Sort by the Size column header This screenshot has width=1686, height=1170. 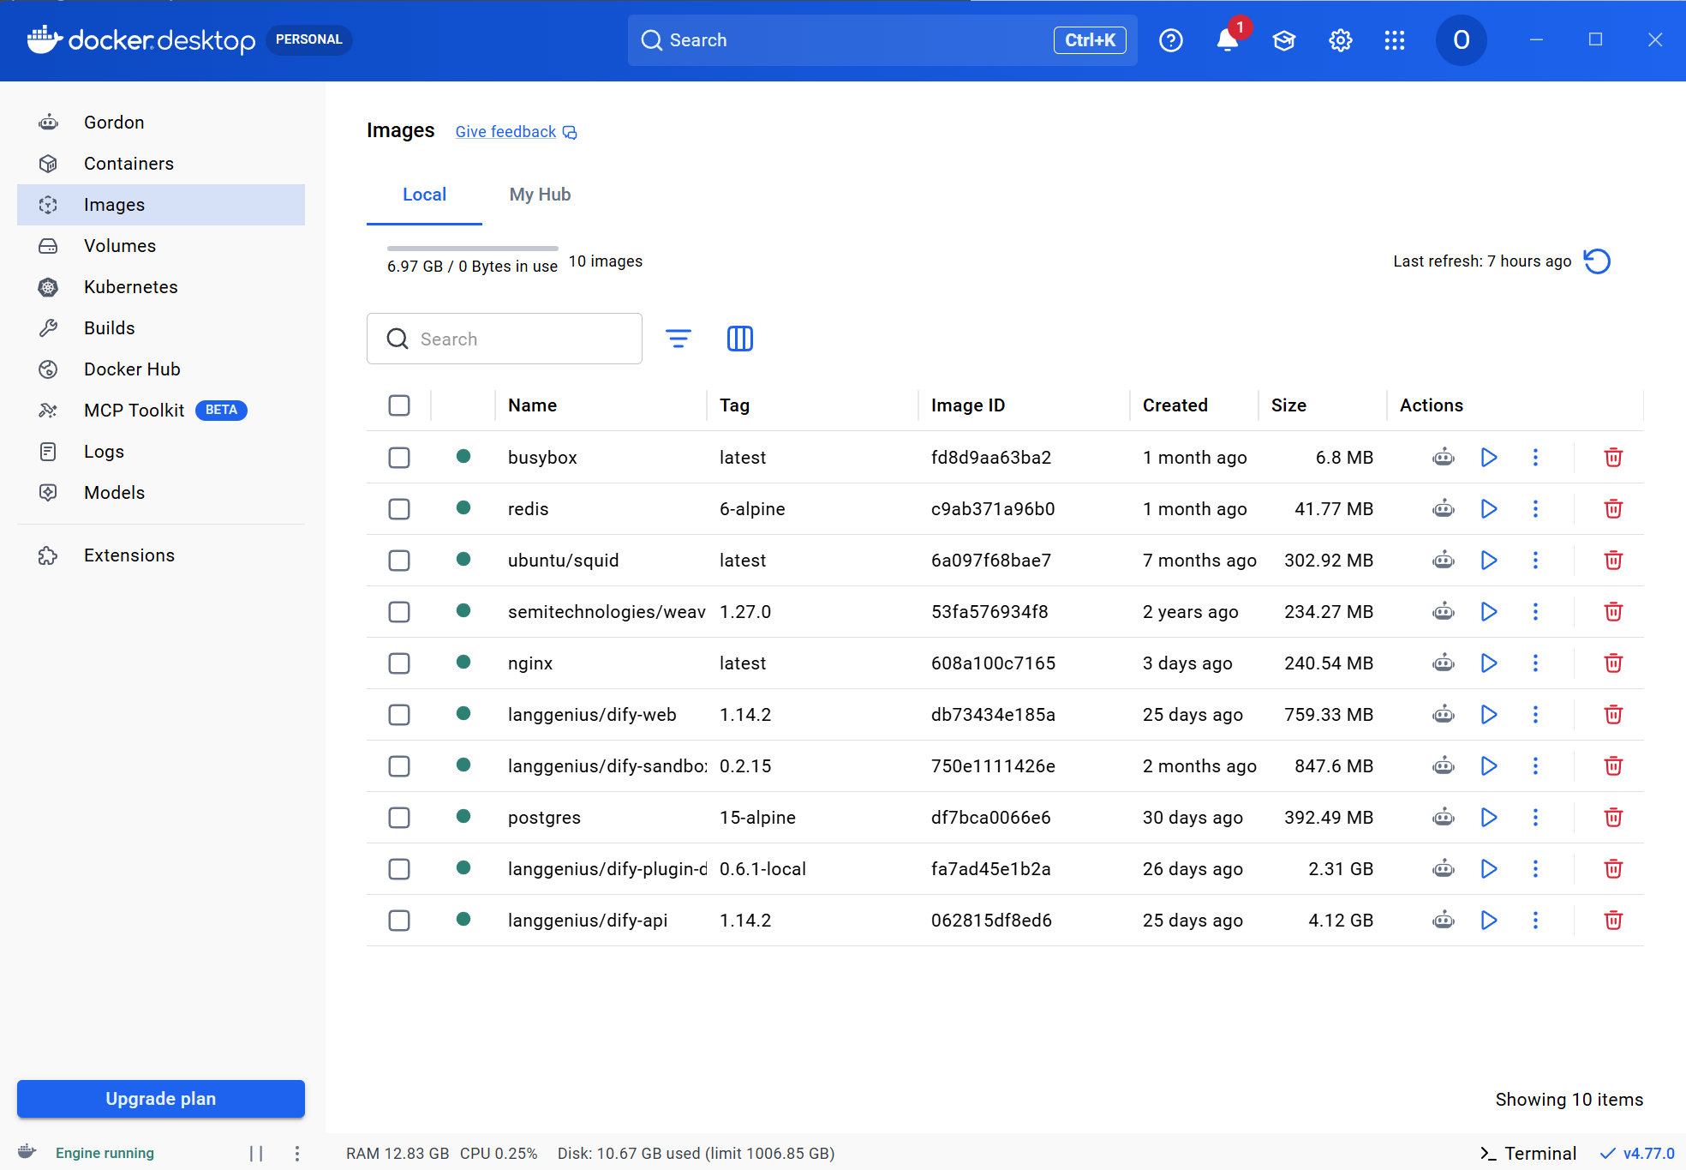1288,405
